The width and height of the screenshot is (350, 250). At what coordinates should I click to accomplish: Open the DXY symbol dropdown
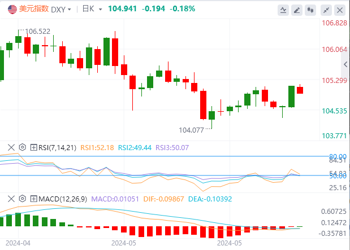[62, 9]
